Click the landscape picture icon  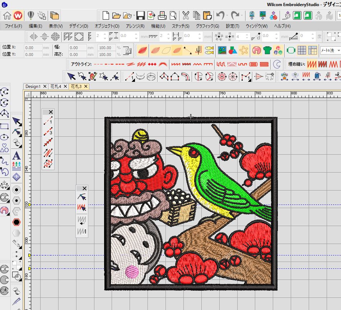[222, 51]
